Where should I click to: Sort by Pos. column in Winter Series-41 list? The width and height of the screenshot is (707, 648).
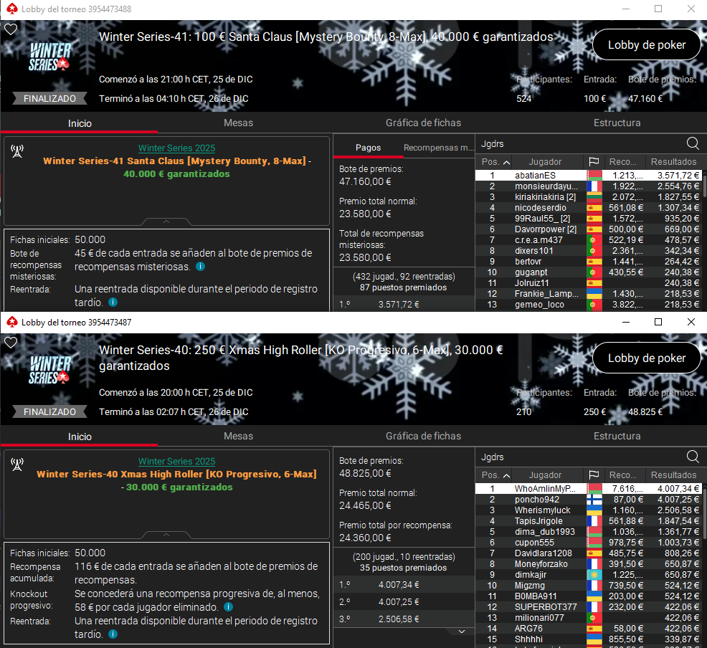click(495, 162)
